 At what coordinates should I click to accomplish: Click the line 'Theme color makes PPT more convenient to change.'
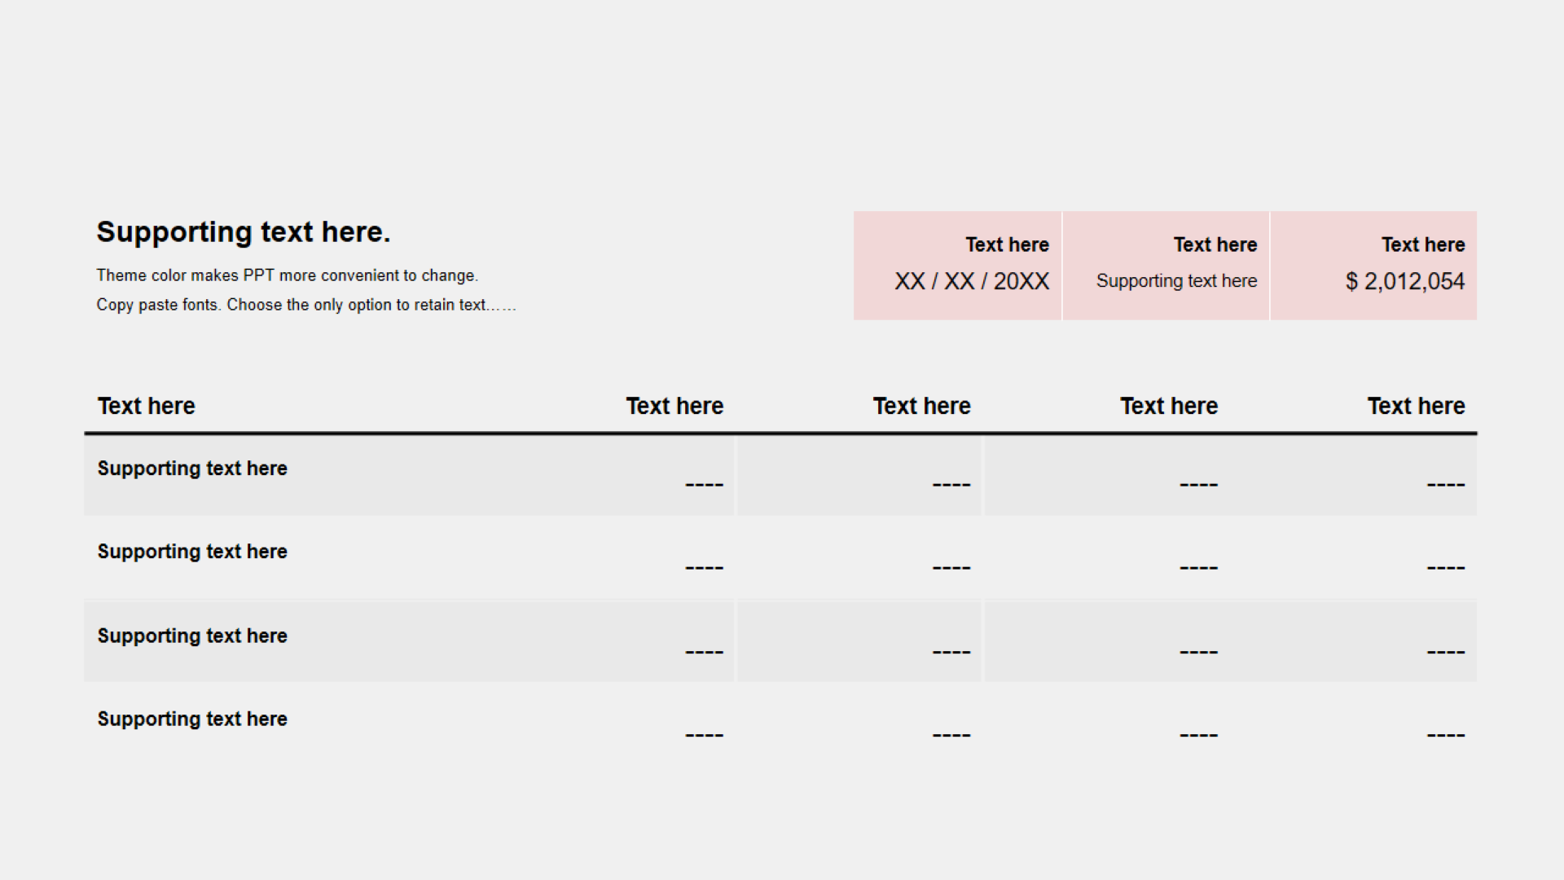pyautogui.click(x=288, y=275)
